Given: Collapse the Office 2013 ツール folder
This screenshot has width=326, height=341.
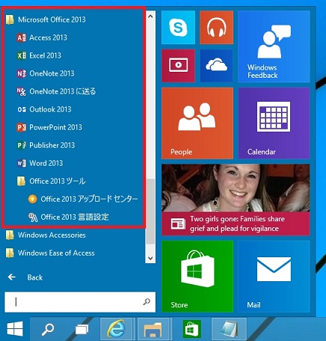Looking at the screenshot, I should tap(51, 181).
